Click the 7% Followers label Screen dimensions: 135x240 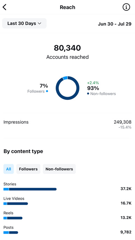pos(37,88)
